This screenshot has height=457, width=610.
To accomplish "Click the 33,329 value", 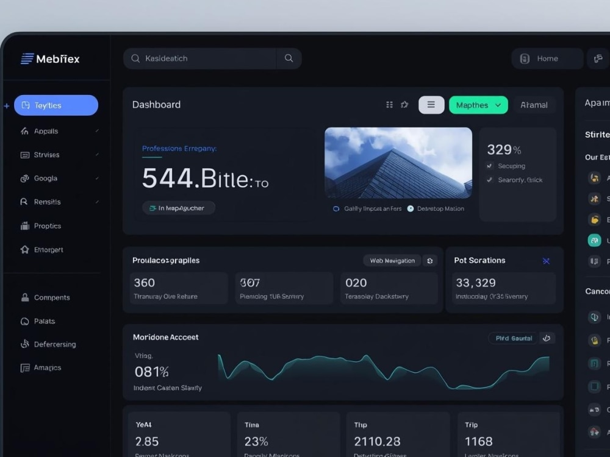I will (x=476, y=283).
